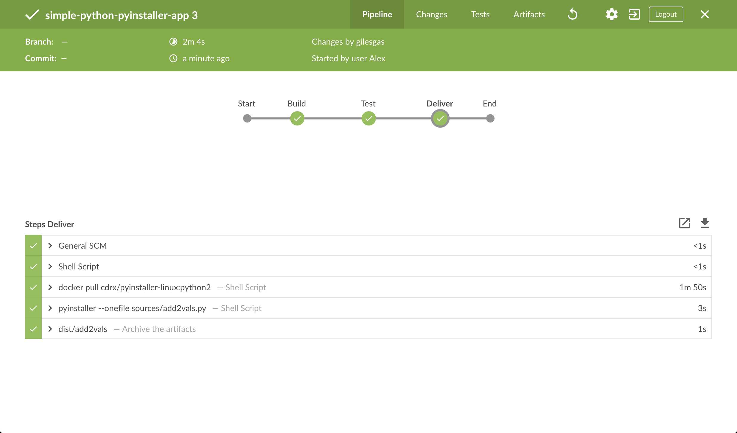Screen dimensions: 737x433
Task: Toggle success checkmark on docker pull step
Action: [x=33, y=287]
